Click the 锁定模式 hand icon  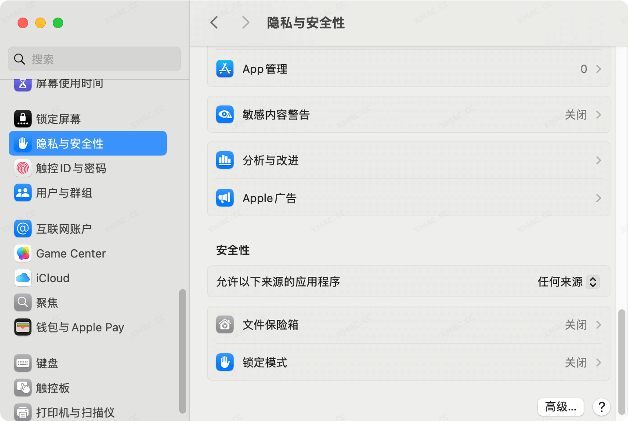coord(225,363)
